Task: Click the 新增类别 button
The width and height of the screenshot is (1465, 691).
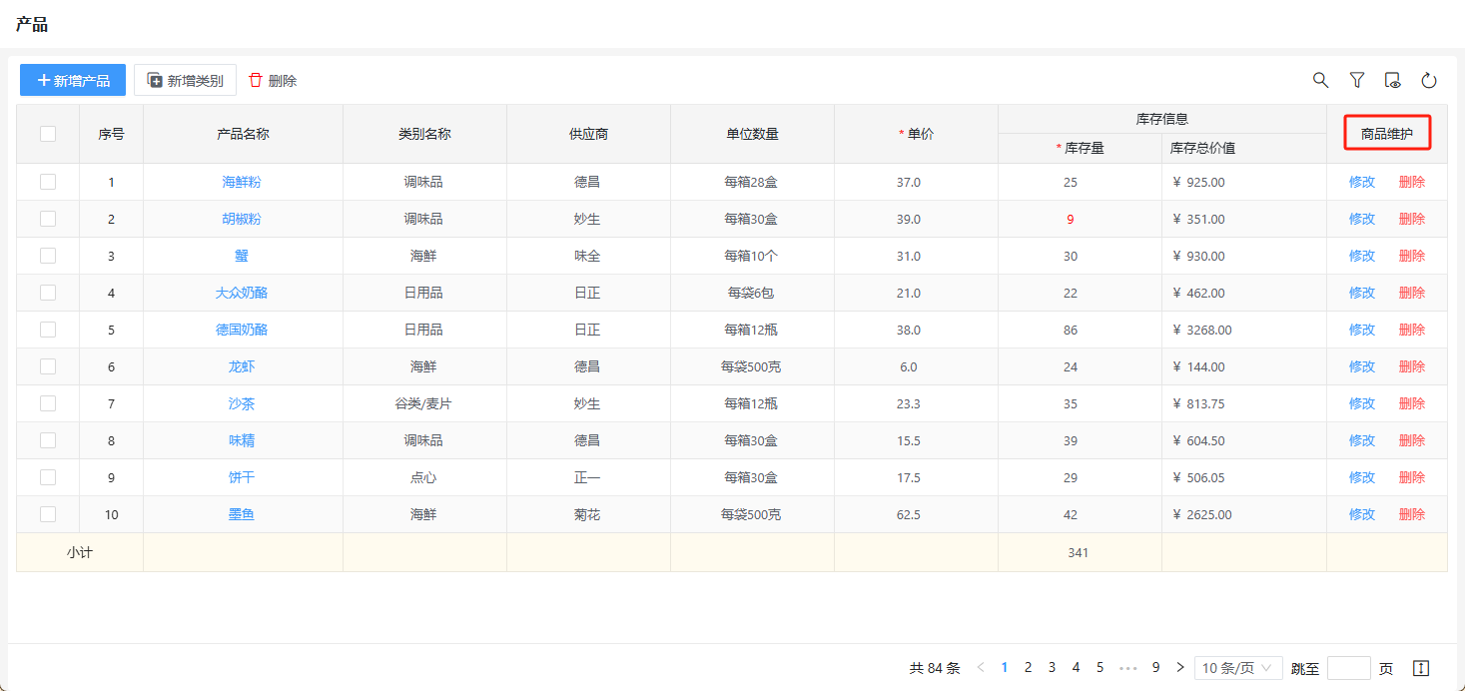Action: pos(185,80)
